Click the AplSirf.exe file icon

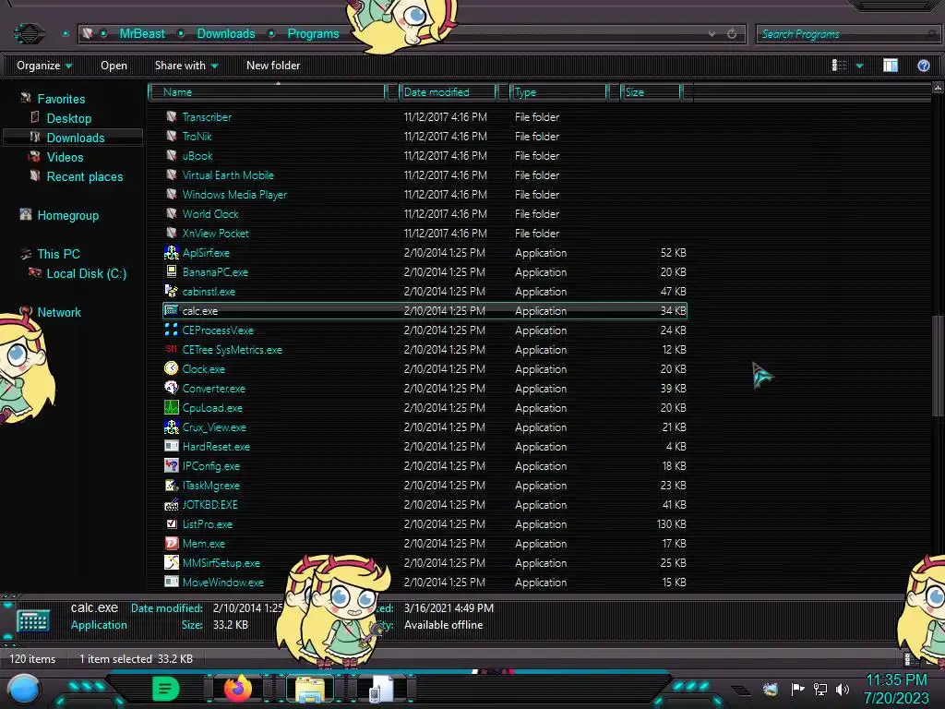click(x=171, y=253)
